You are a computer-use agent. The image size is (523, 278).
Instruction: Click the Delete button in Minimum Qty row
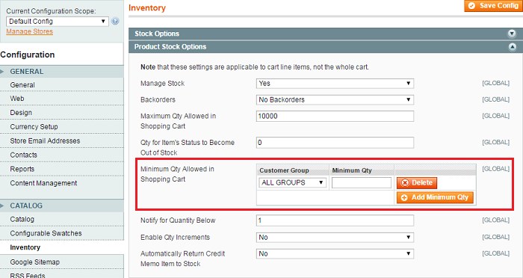pos(417,183)
